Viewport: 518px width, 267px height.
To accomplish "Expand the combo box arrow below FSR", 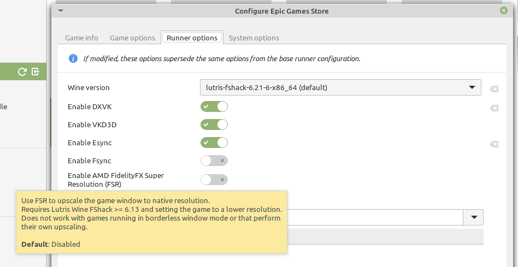I will pos(474,217).
